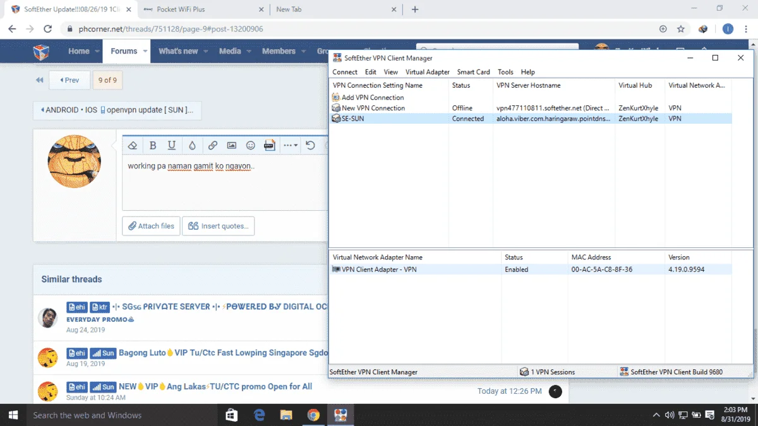Image resolution: width=758 pixels, height=426 pixels.
Task: Click in the reply message text area
Action: pos(226,183)
